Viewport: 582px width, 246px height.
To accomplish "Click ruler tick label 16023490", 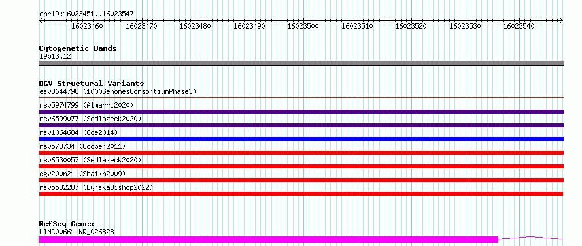I will 249,26.
